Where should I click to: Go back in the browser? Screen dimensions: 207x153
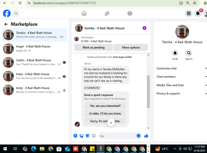pos(5,3)
